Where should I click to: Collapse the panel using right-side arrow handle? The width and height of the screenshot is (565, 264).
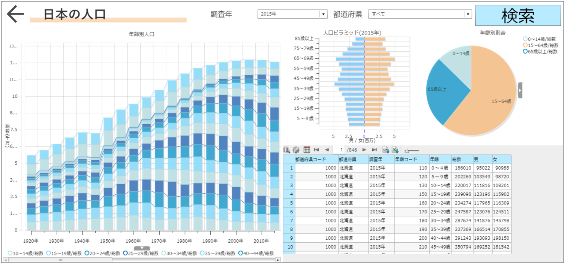[520, 90]
